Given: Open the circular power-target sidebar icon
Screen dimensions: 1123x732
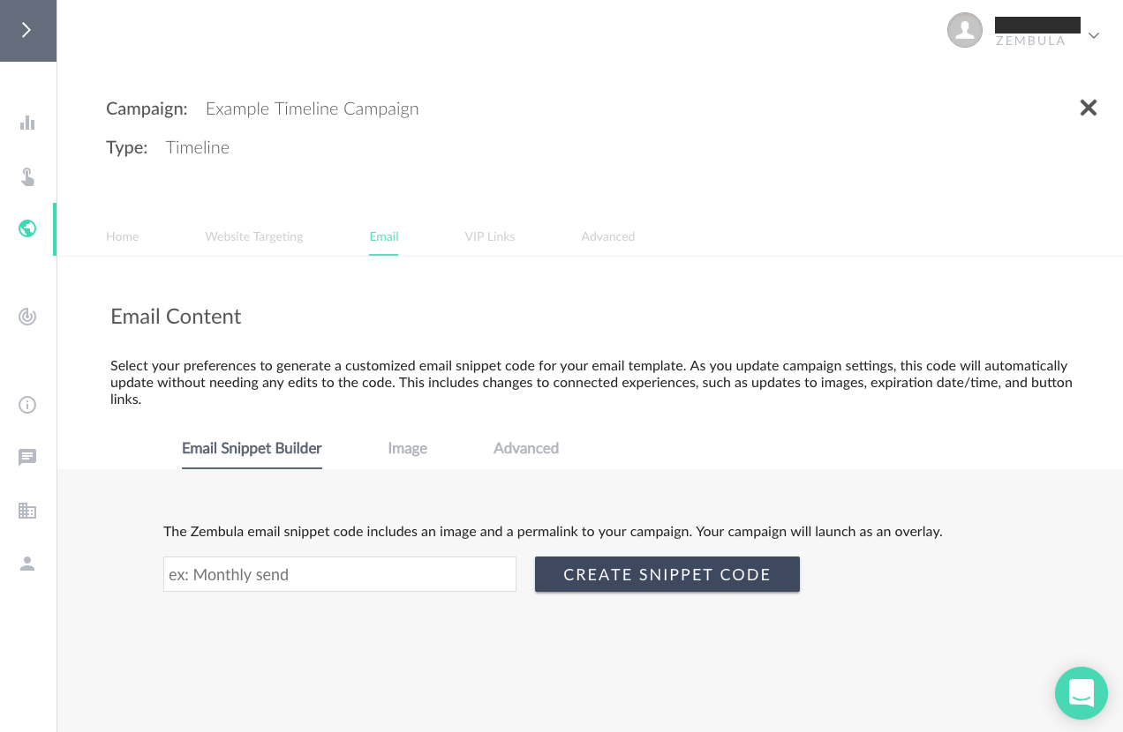Looking at the screenshot, I should pos(27,317).
